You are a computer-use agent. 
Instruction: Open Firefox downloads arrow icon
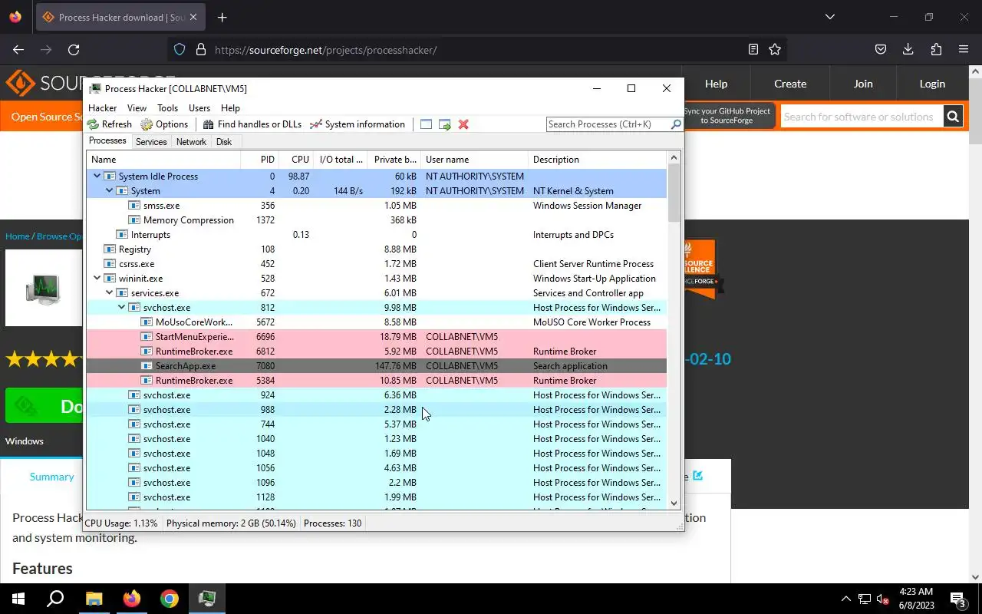[908, 50]
